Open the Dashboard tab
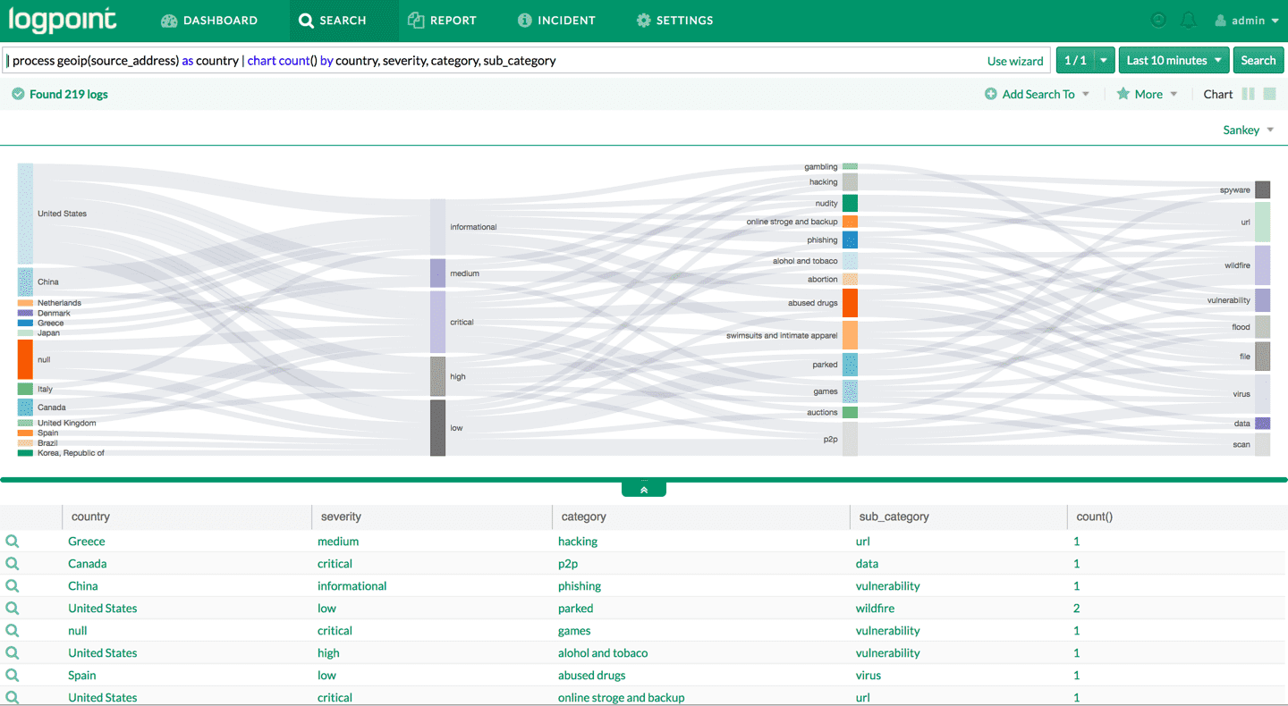 click(x=209, y=21)
